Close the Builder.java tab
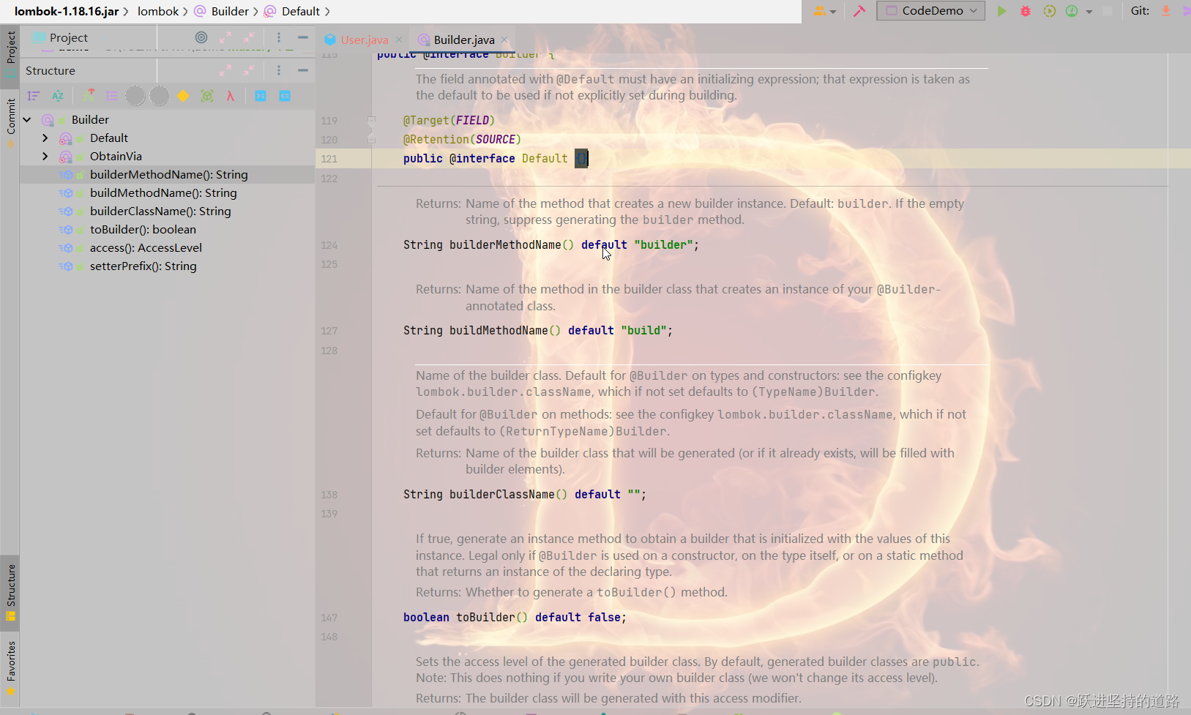1191x715 pixels. (x=504, y=40)
